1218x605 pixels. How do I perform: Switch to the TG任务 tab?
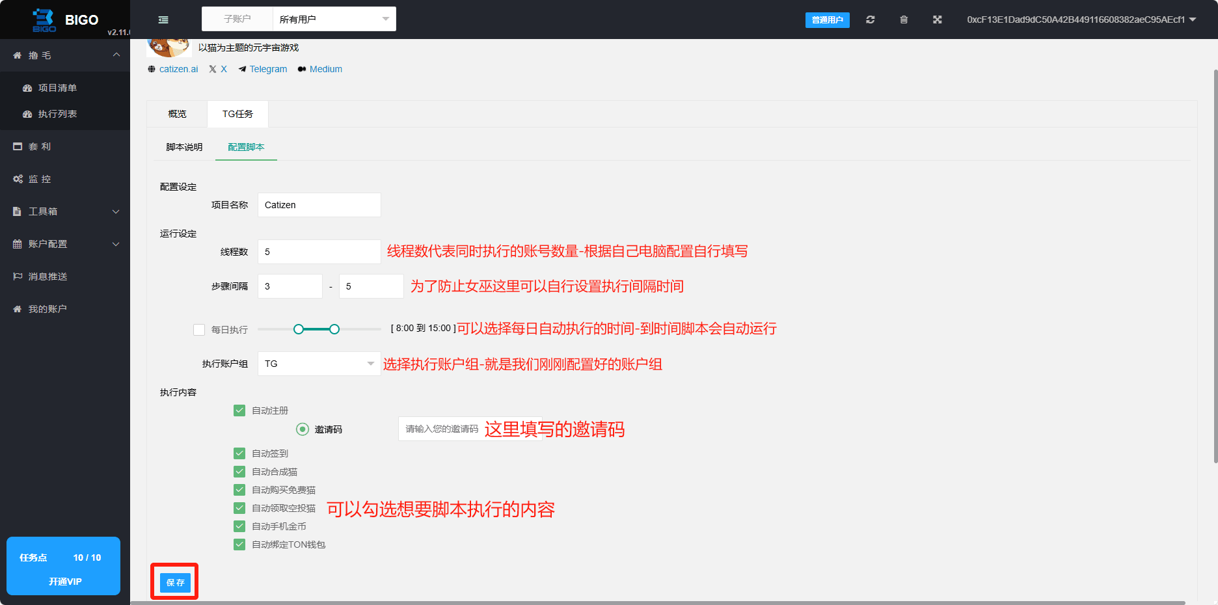(237, 114)
